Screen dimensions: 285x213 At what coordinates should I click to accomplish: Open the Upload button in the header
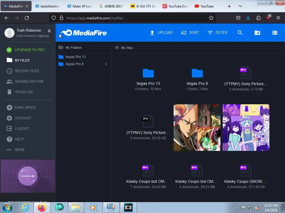161,33
